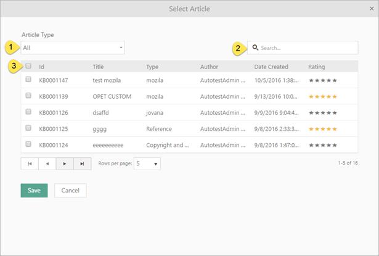Sort by the Title column header
Image resolution: width=379 pixels, height=256 pixels.
tap(99, 67)
